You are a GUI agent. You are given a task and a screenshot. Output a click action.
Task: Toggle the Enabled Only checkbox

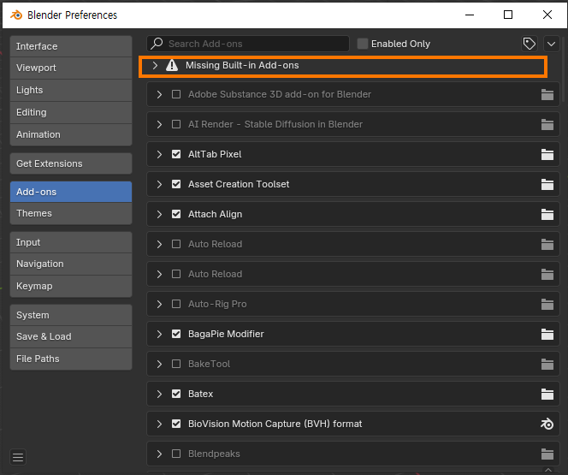362,44
